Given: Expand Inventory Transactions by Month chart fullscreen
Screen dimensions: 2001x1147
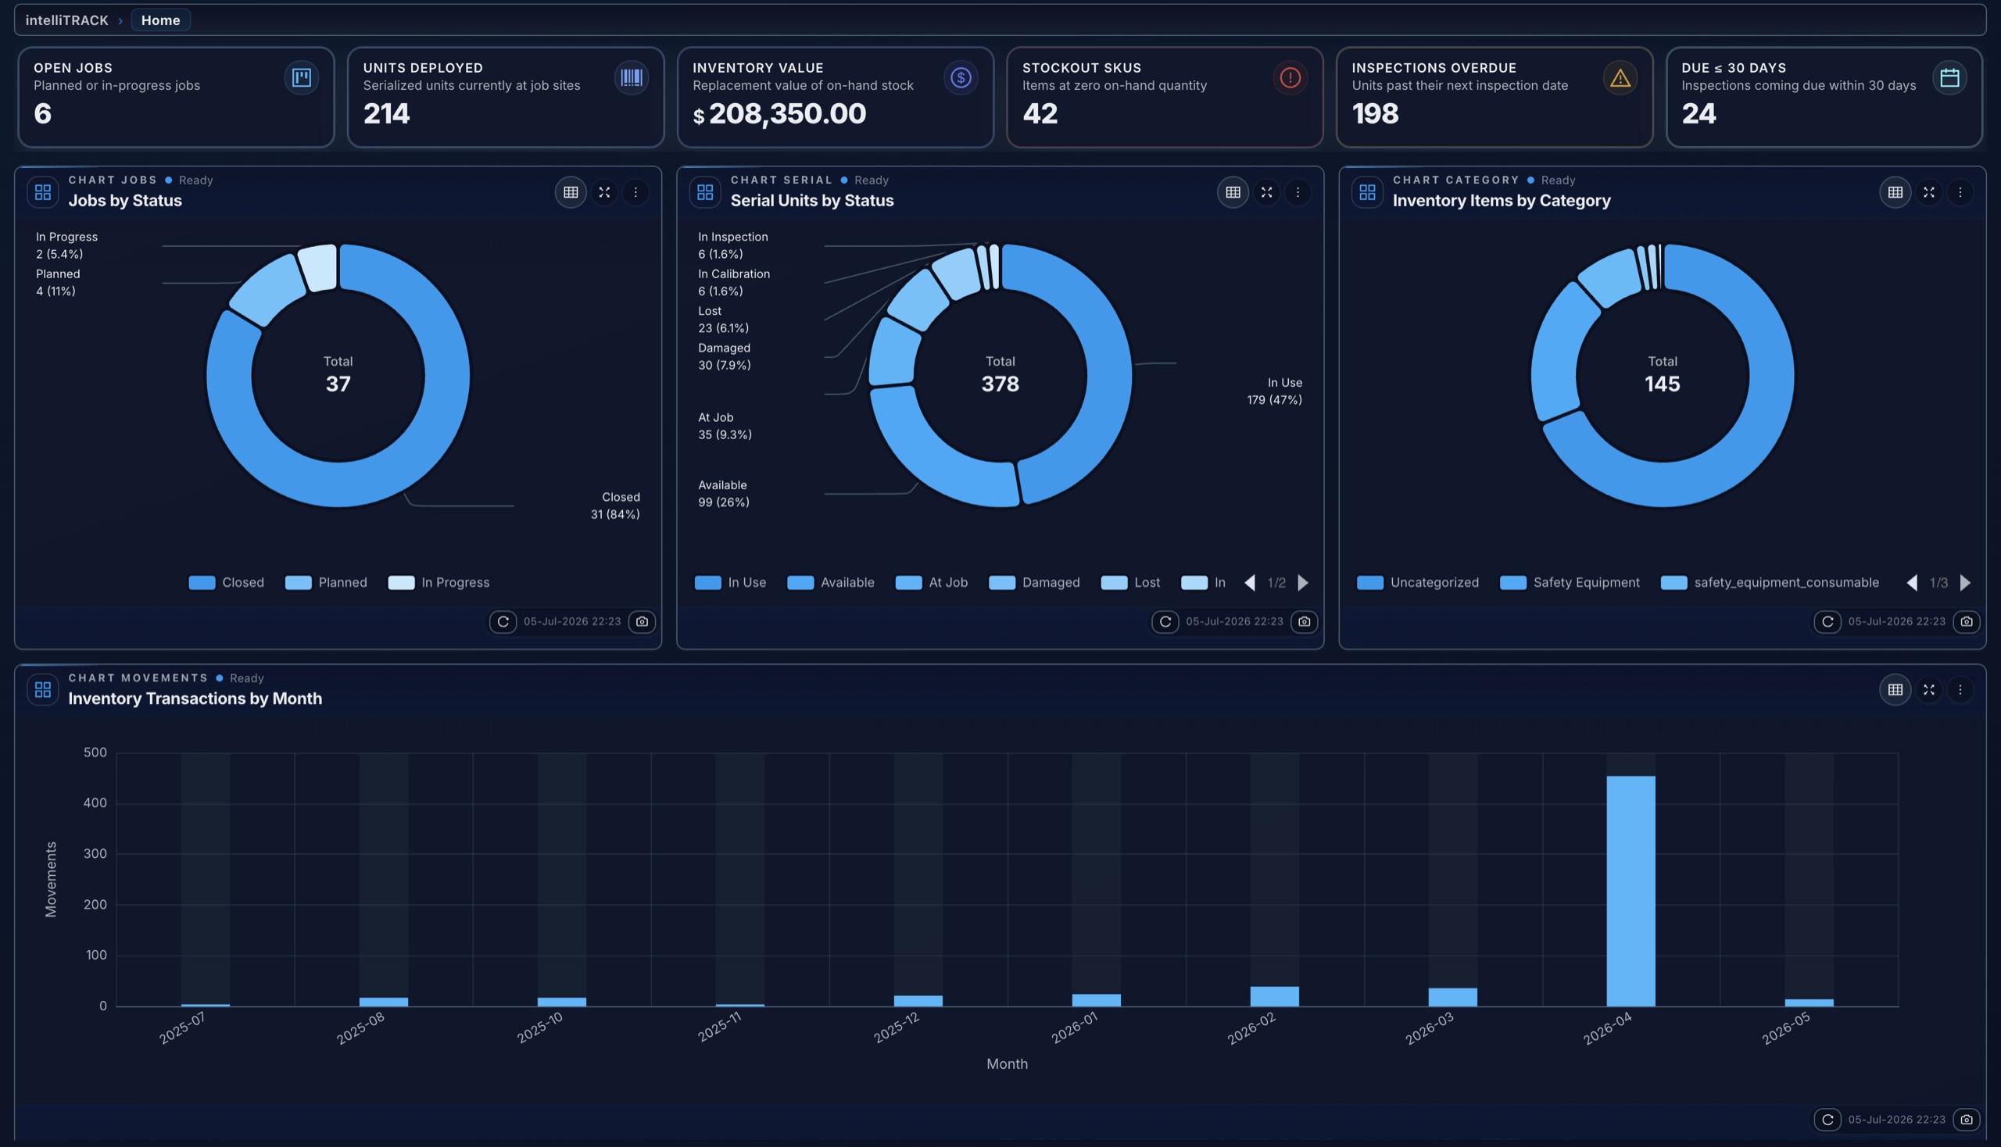Looking at the screenshot, I should click(1928, 689).
